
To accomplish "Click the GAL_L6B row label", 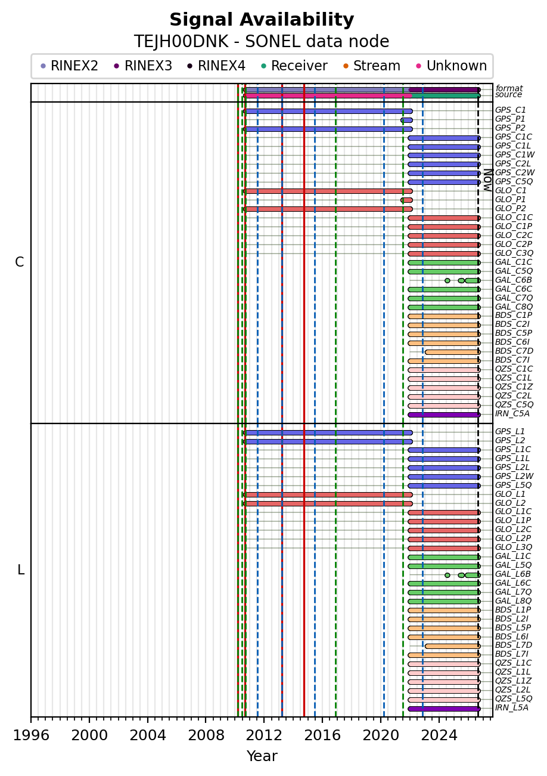I will click(513, 574).
